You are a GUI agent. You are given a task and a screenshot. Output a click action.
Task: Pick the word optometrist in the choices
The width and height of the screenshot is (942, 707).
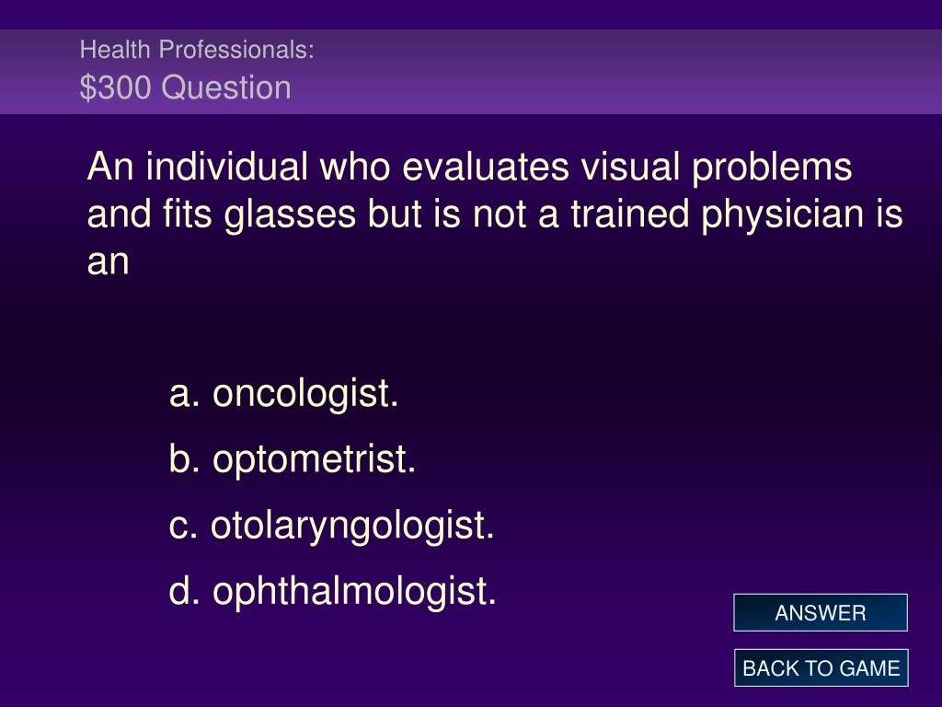point(314,460)
